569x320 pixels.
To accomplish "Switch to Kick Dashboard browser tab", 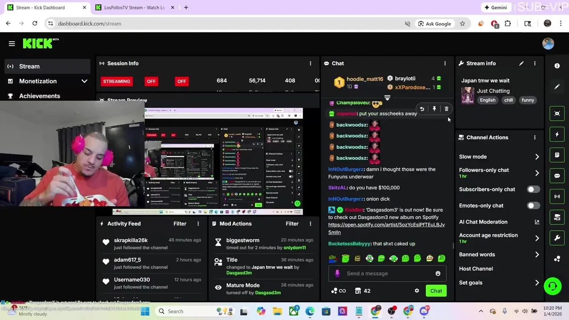I will tap(47, 8).
